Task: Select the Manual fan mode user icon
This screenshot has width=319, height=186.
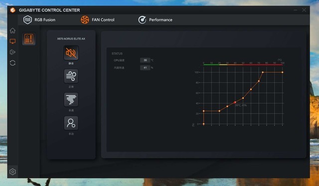Action: pos(71,123)
